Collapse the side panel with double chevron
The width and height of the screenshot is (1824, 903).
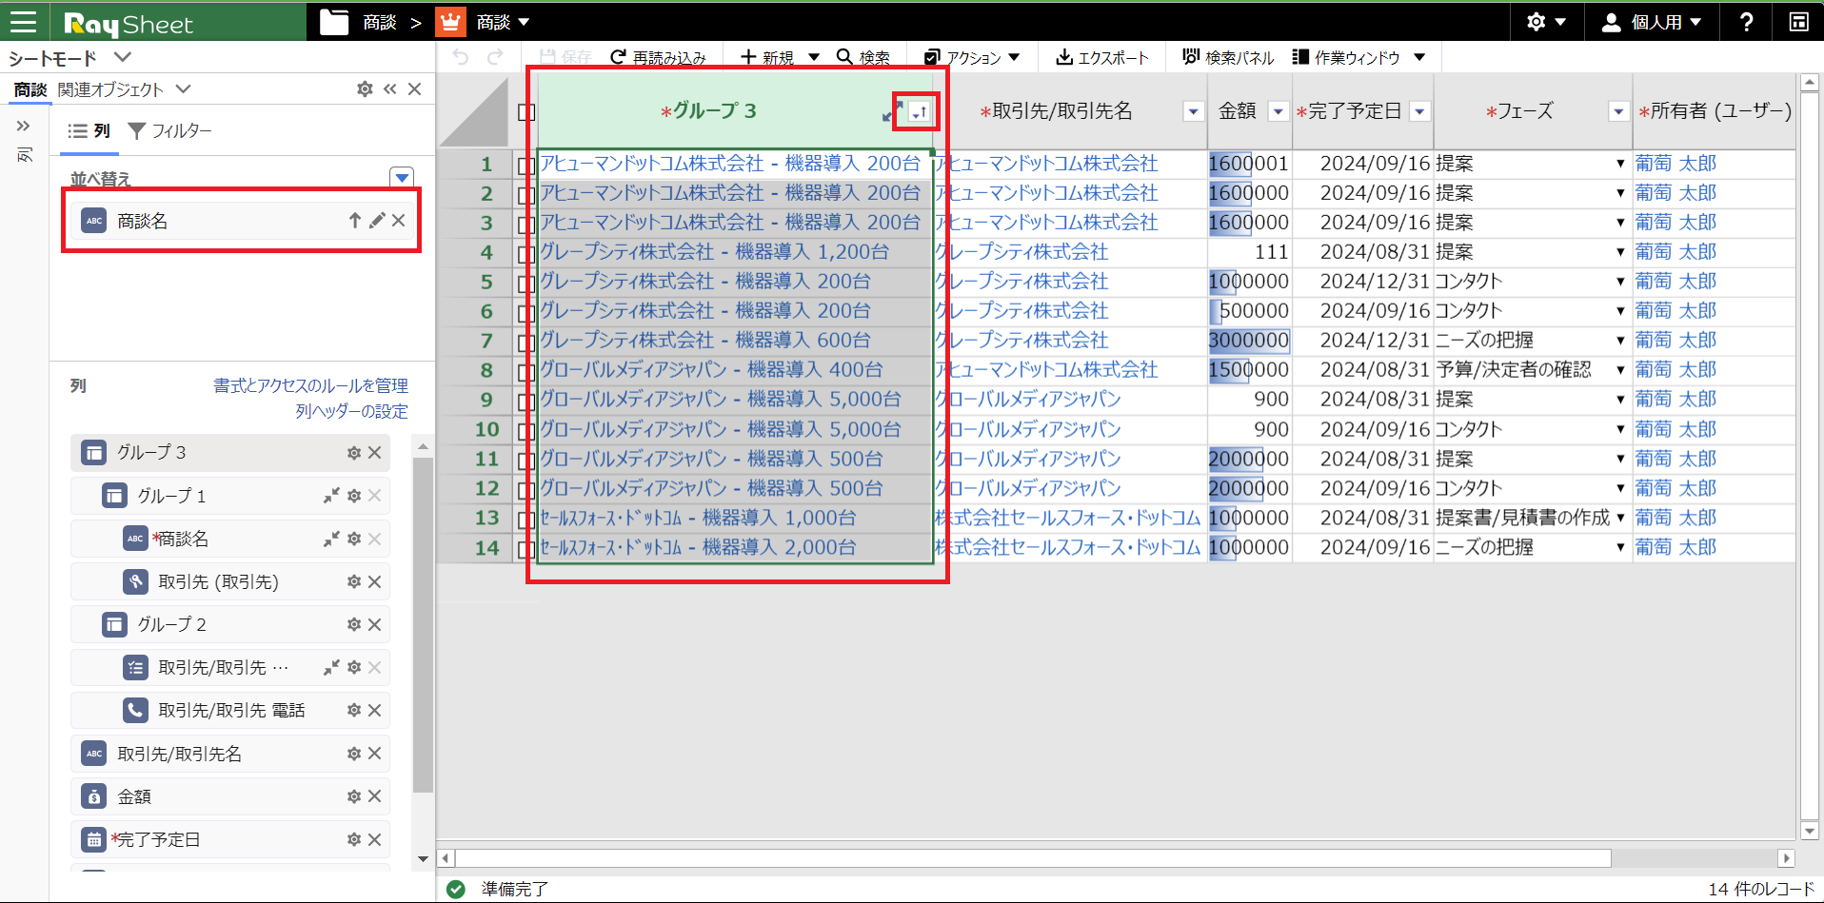(390, 88)
